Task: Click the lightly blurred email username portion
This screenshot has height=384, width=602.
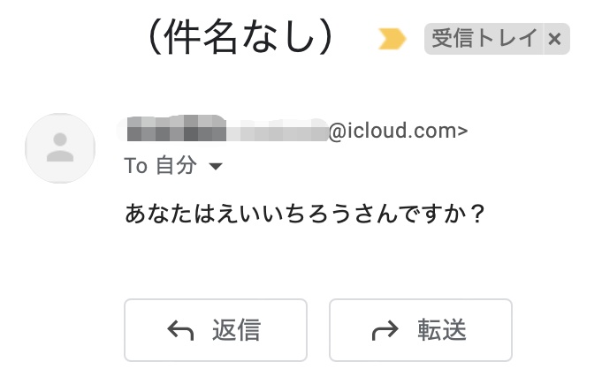Action: 278,130
